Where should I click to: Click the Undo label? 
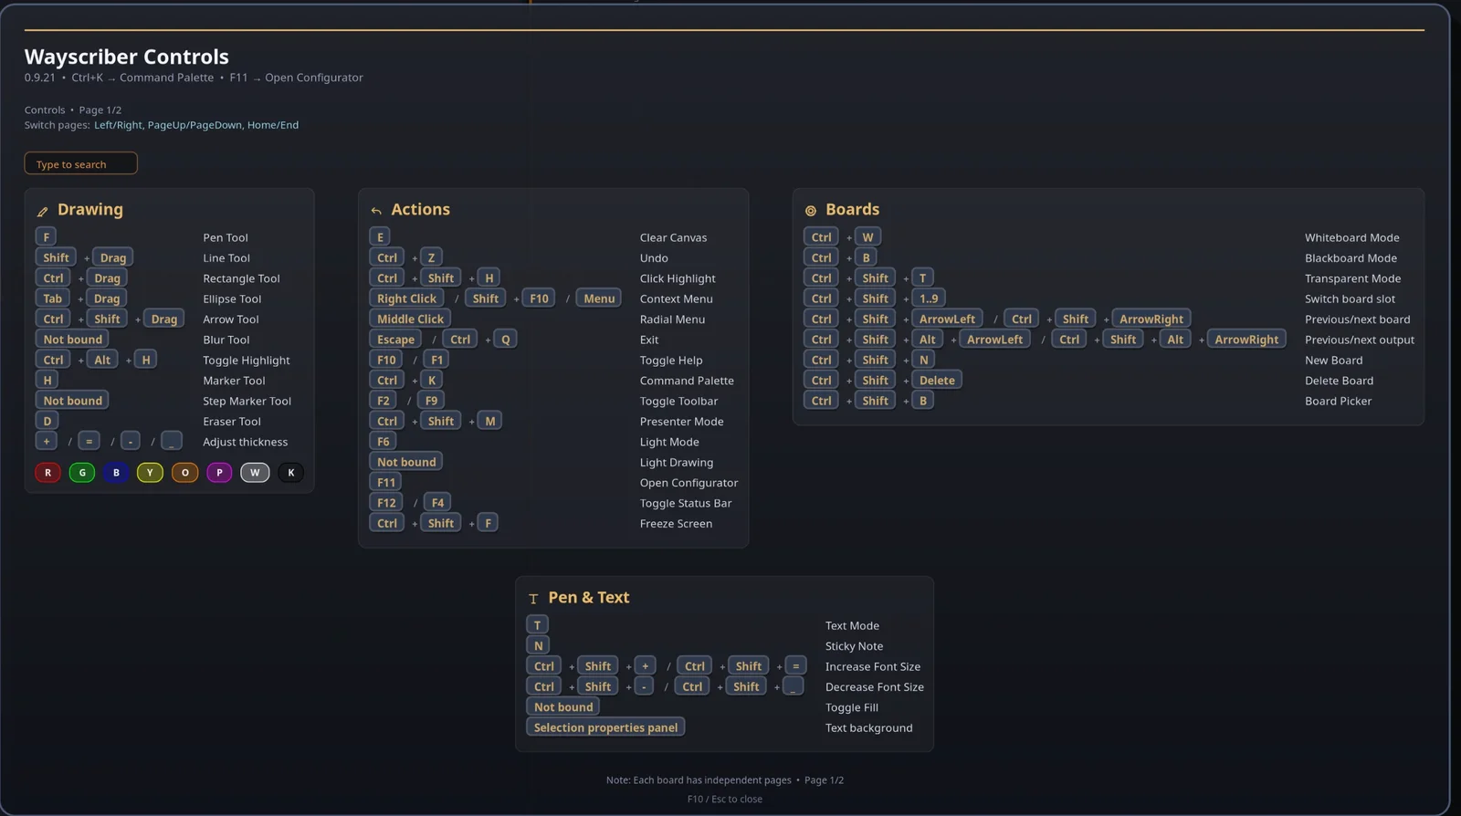click(654, 258)
